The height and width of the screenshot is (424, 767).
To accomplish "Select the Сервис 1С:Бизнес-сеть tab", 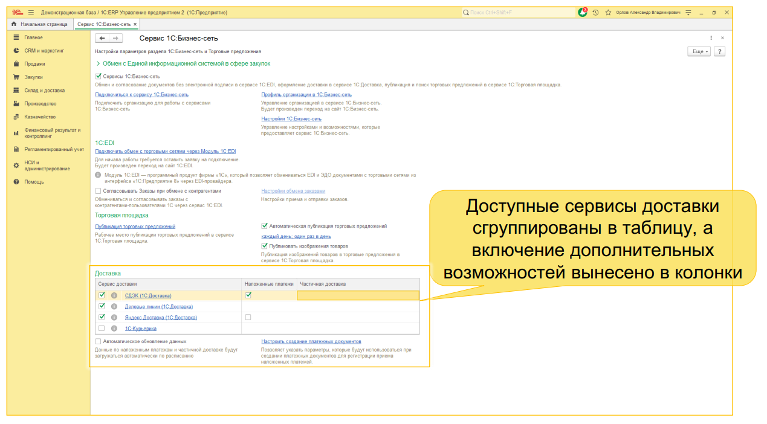I will pyautogui.click(x=104, y=24).
